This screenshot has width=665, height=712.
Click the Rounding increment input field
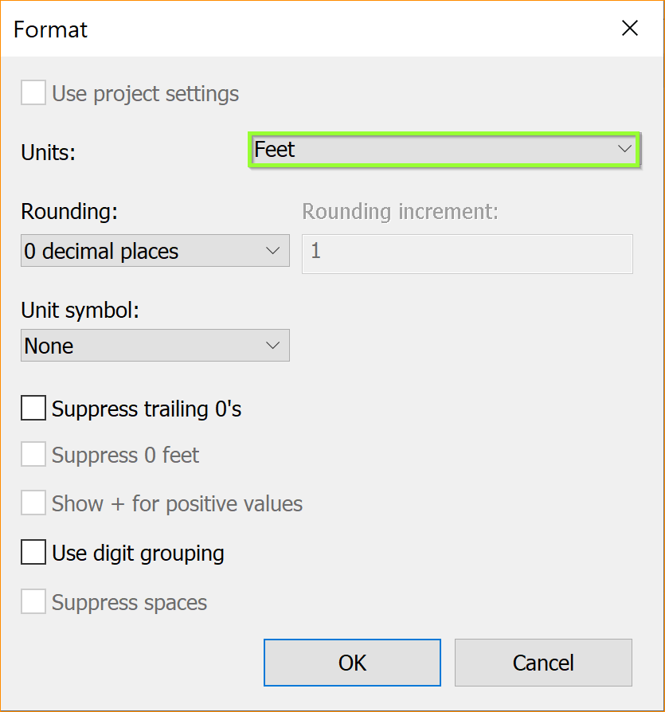coord(467,253)
